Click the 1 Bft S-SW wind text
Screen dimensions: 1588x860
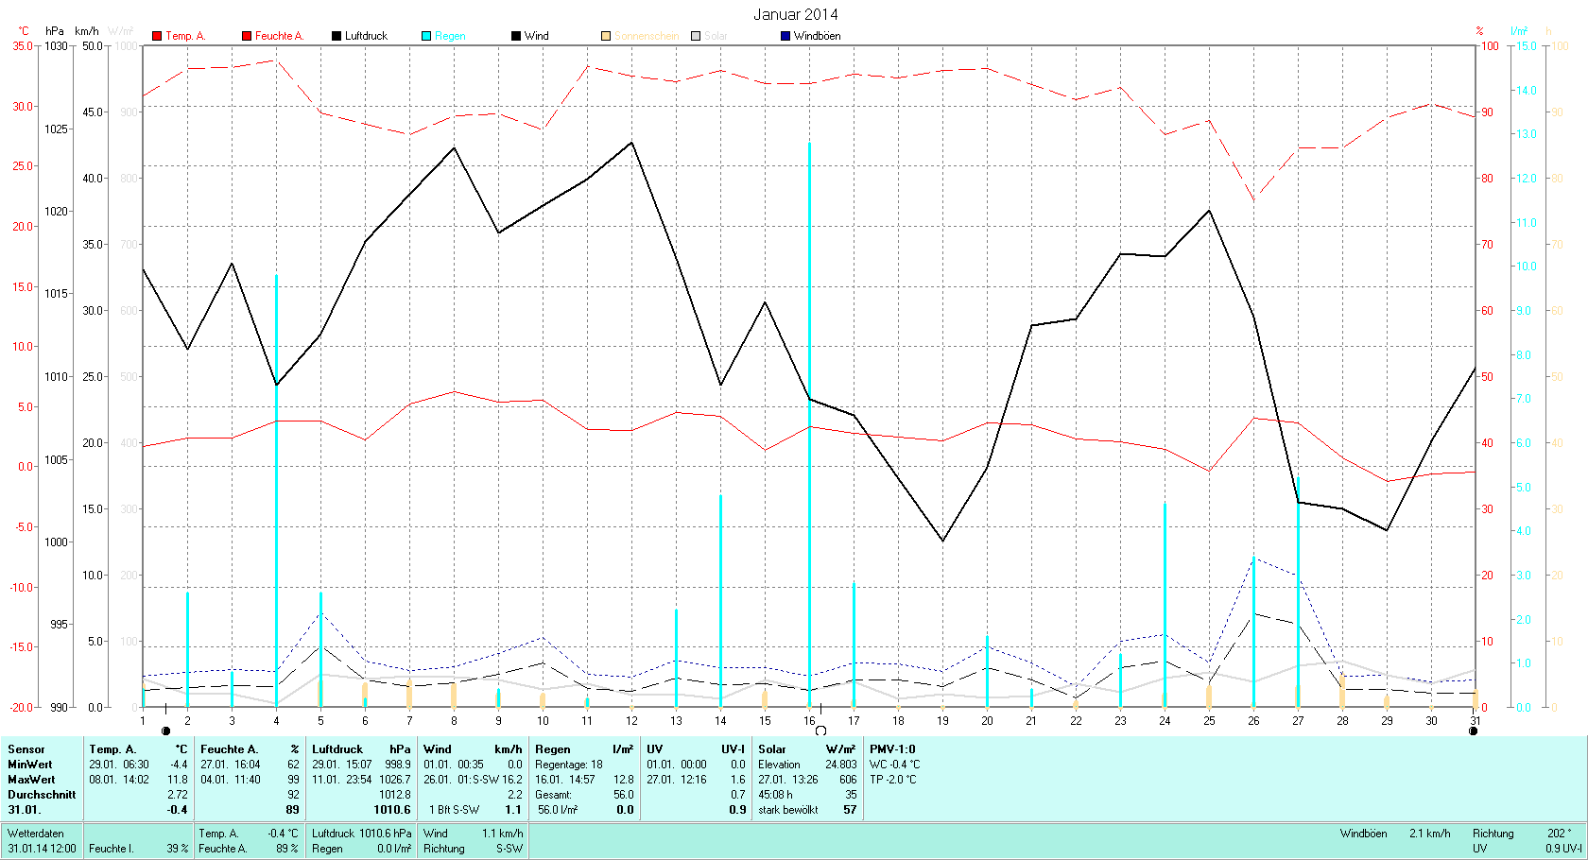454,810
